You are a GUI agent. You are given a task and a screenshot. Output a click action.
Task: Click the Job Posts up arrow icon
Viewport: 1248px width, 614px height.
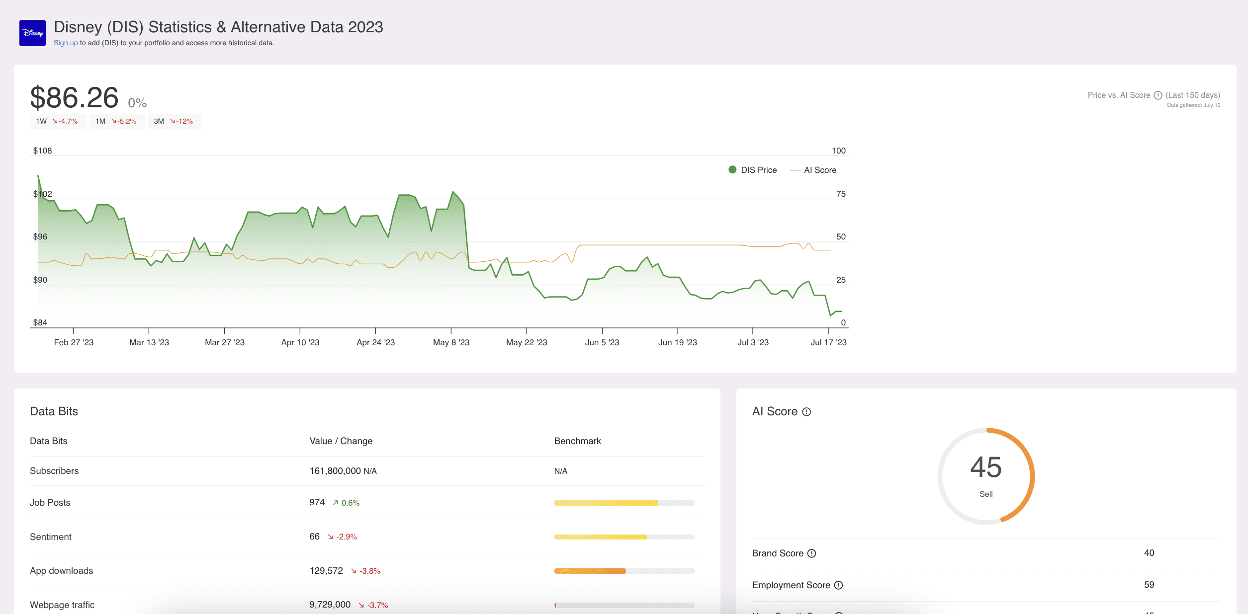click(x=336, y=503)
